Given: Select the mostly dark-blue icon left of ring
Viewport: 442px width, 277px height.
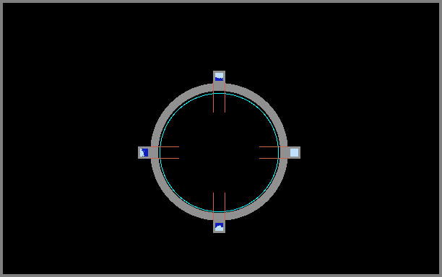Looking at the screenshot, I should point(144,153).
